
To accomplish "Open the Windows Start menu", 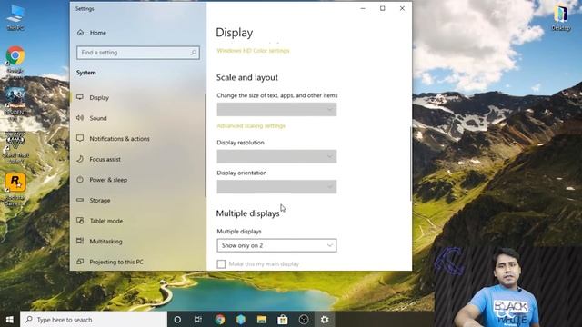I will [x=10, y=320].
